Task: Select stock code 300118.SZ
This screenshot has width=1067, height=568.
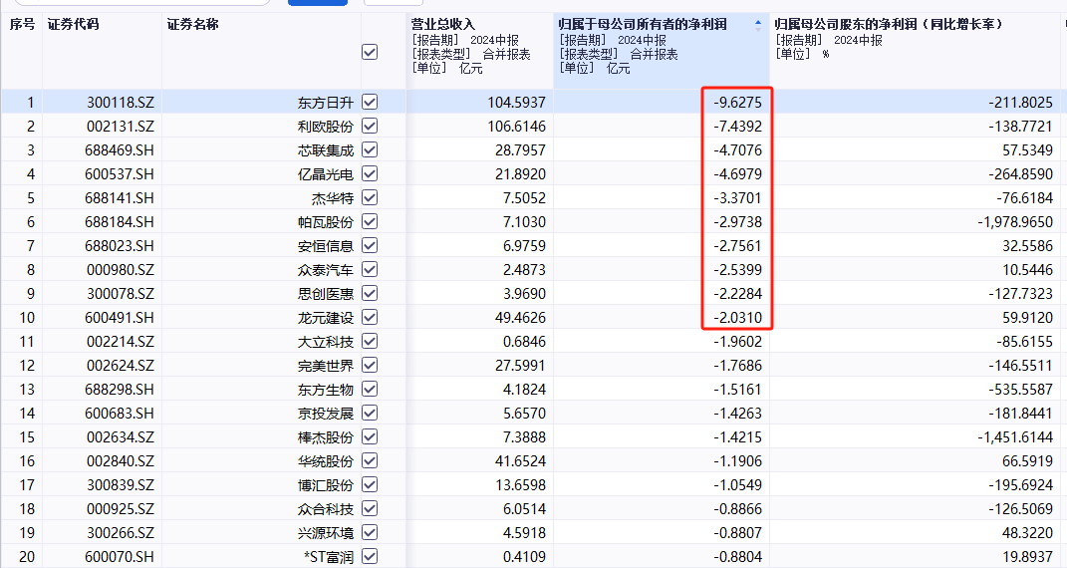Action: tap(121, 103)
